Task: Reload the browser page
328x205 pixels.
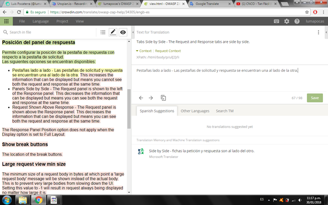Action: coord(19,12)
